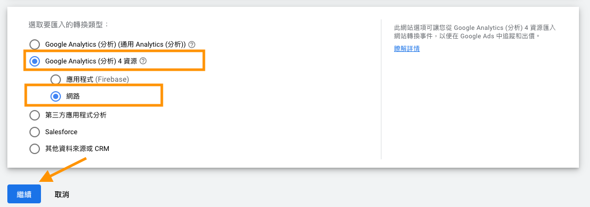Click the blue 繼續 button
The height and width of the screenshot is (207, 590).
(24, 194)
